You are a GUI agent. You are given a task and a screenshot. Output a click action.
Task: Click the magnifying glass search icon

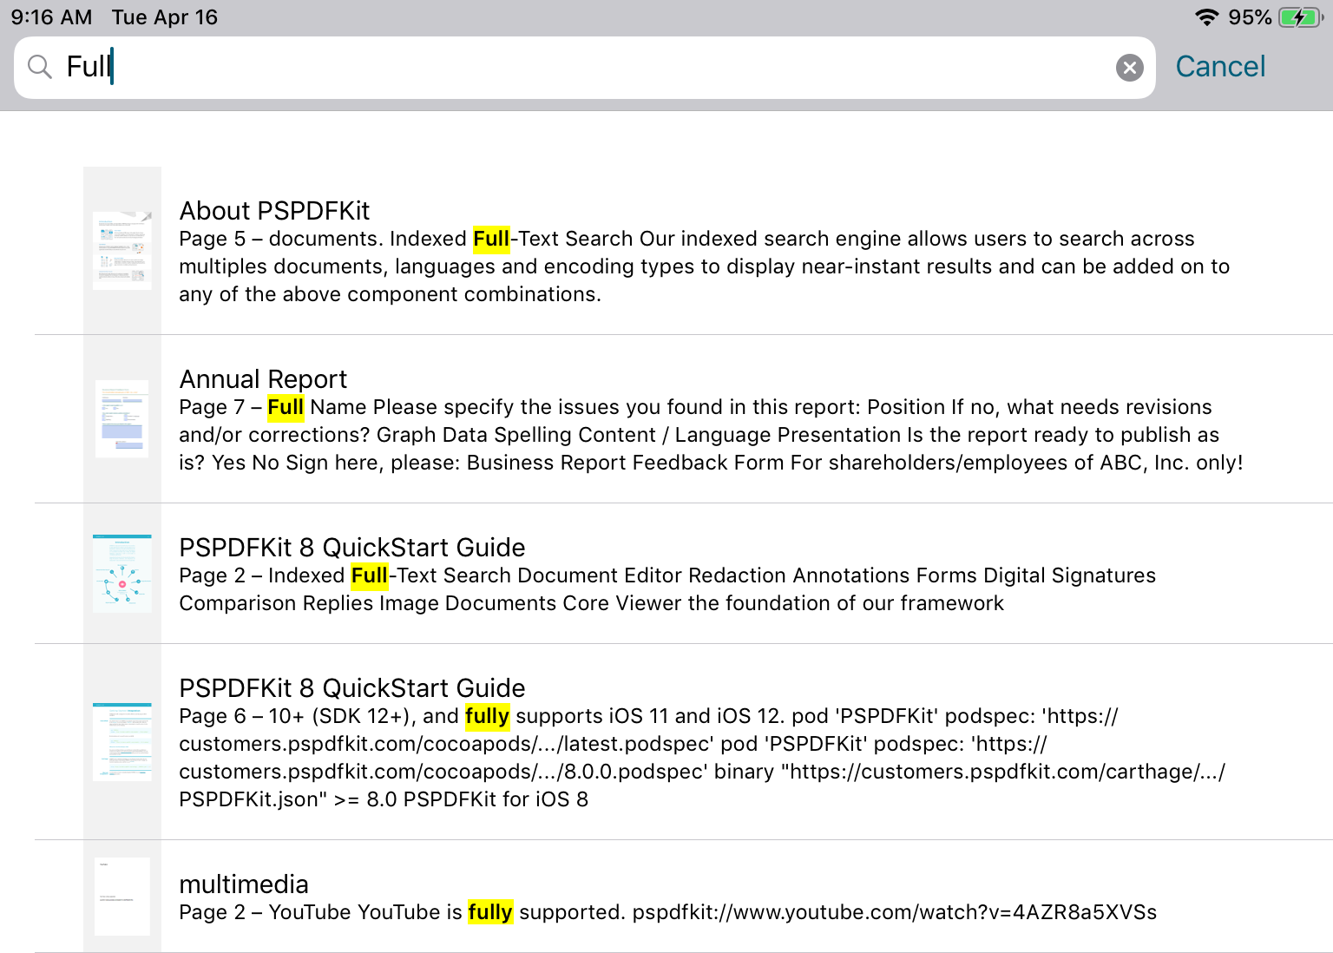point(39,67)
